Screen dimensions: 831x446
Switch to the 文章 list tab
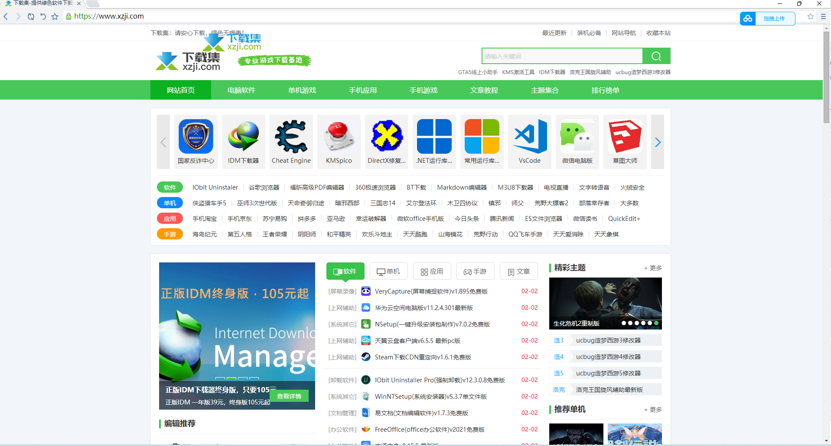pos(519,271)
